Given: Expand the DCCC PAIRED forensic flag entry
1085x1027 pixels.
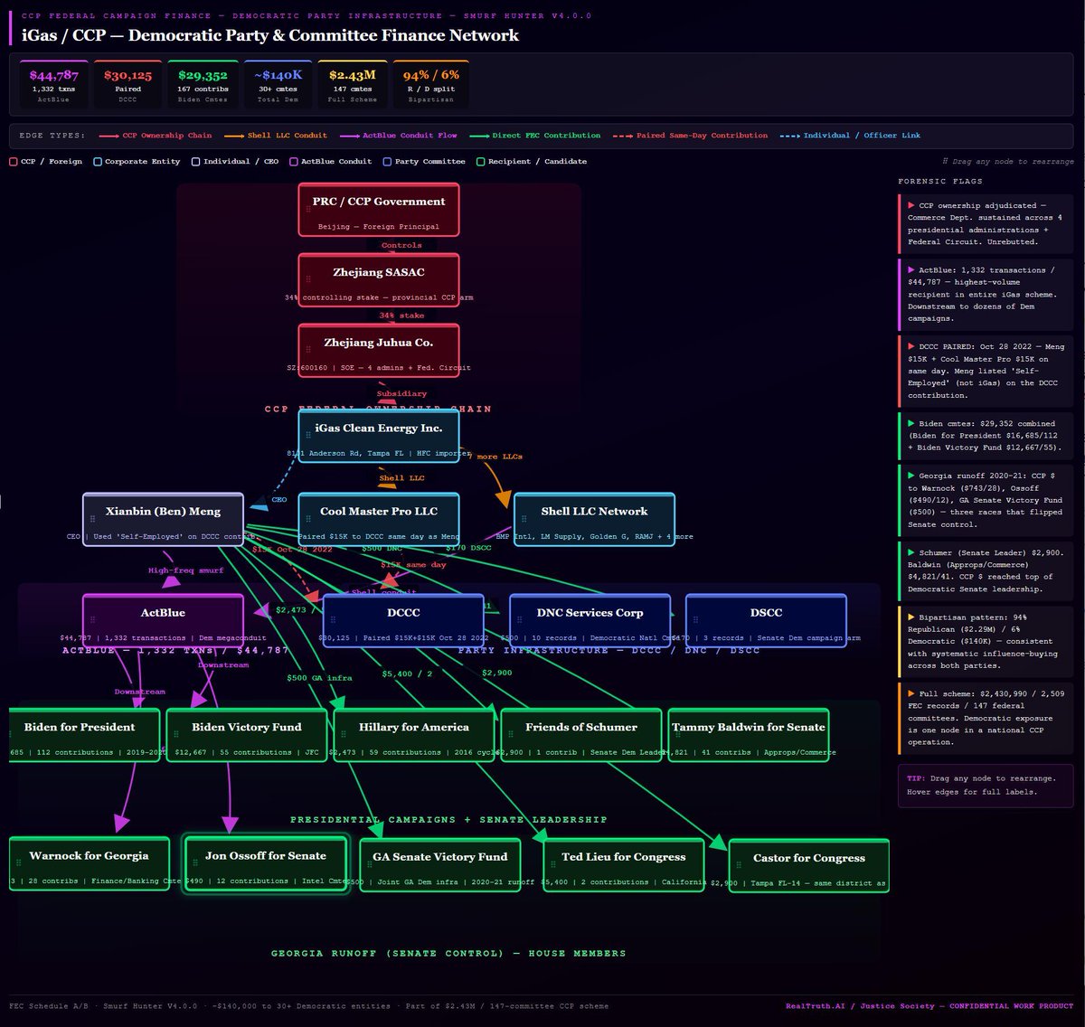Looking at the screenshot, I should [985, 371].
